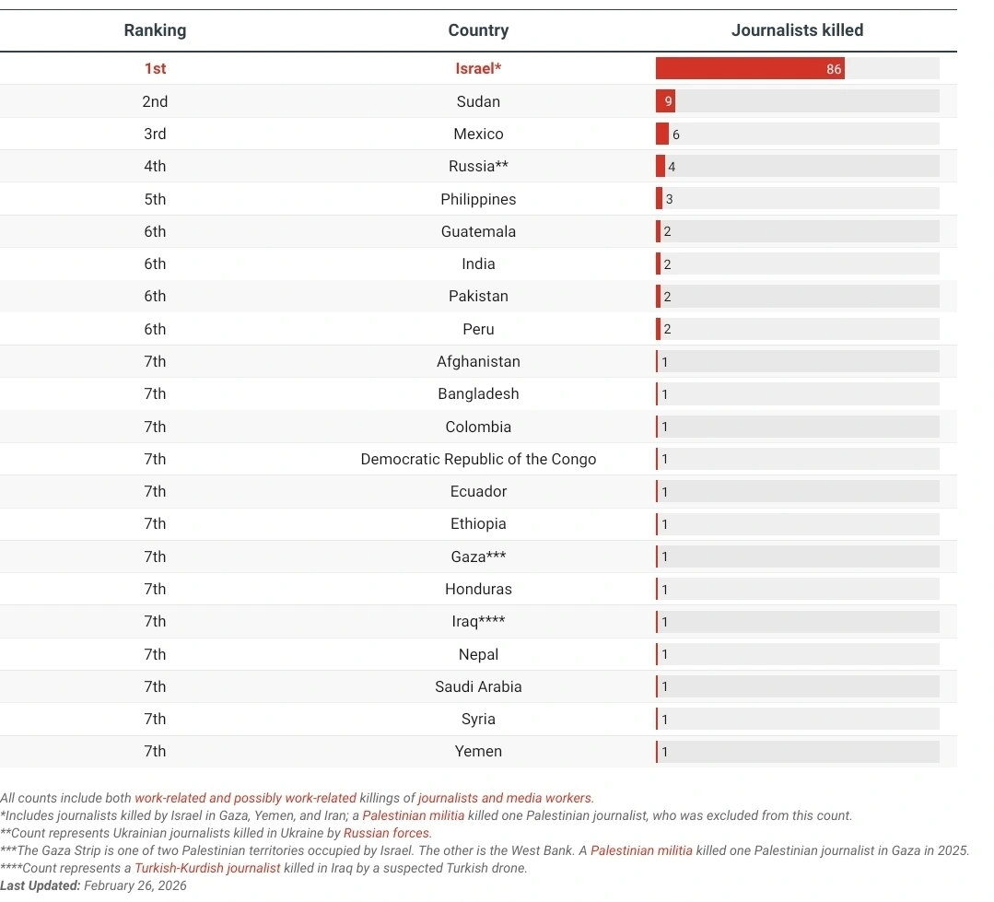Screen dimensions: 994x902
Task: Click 'Palestinian militia' link in the Gaza Strip footnote
Action: 641,850
